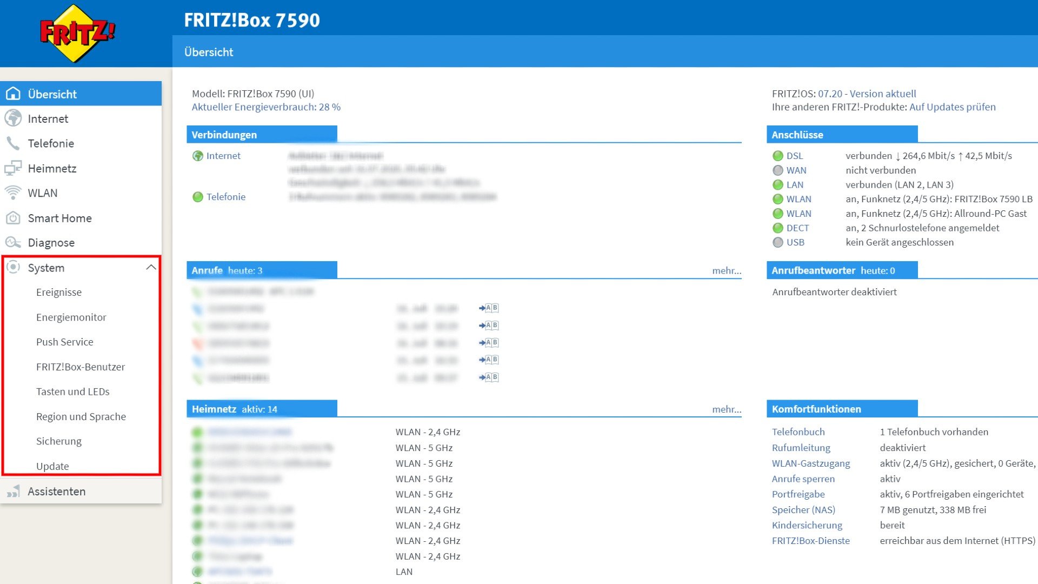Open the Speicher (NAS) link

click(x=803, y=510)
